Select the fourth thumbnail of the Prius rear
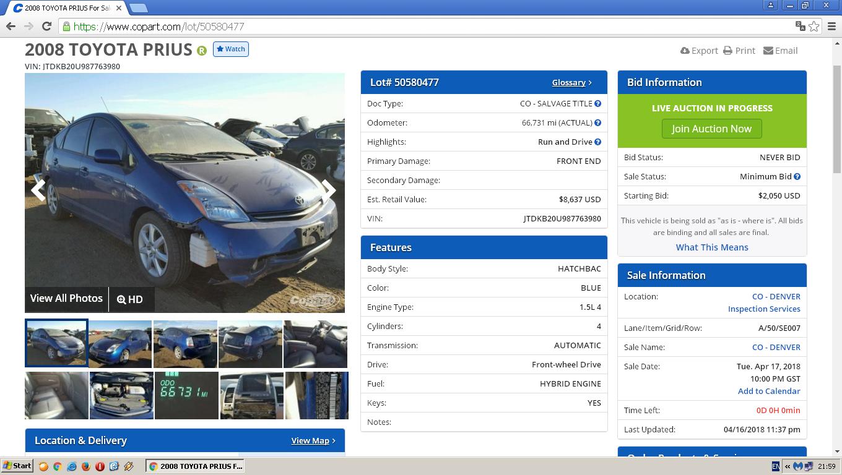Viewport: 842px width, 475px height. [x=250, y=344]
